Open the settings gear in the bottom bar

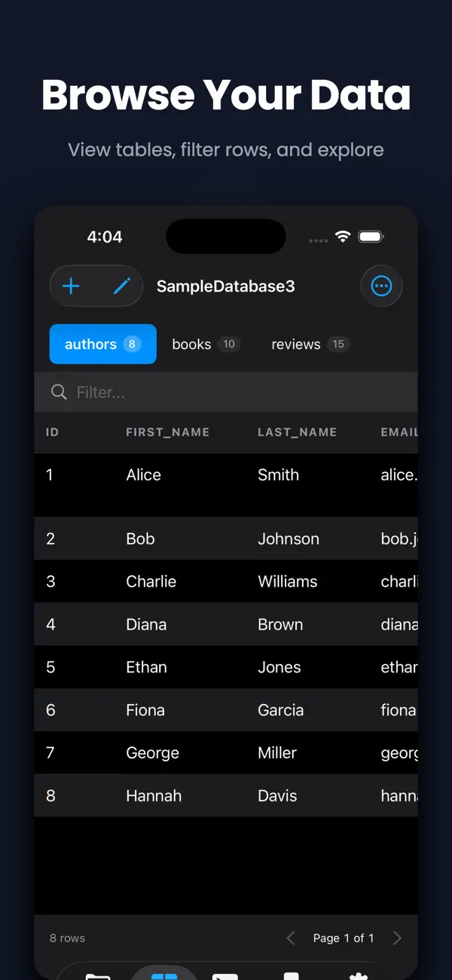(358, 972)
